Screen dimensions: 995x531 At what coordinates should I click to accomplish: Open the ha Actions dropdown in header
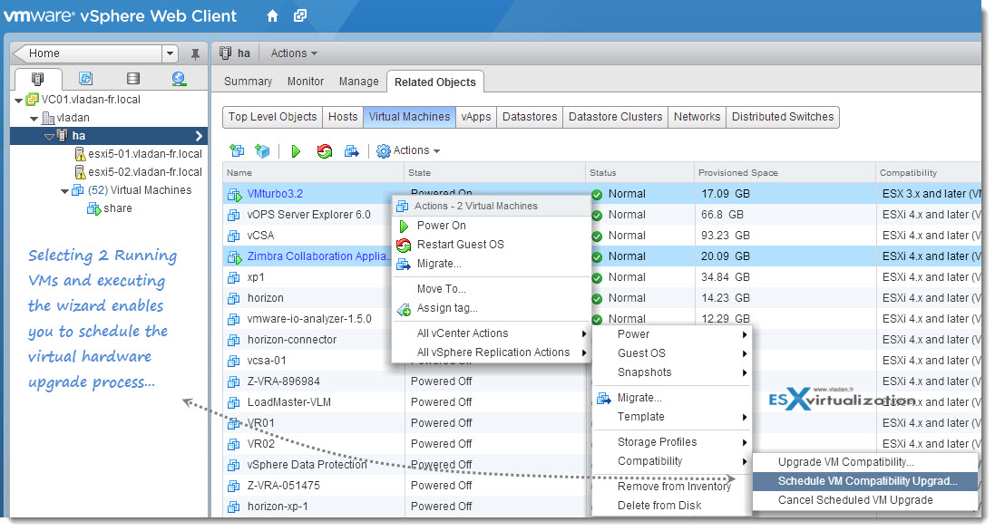pyautogui.click(x=294, y=53)
